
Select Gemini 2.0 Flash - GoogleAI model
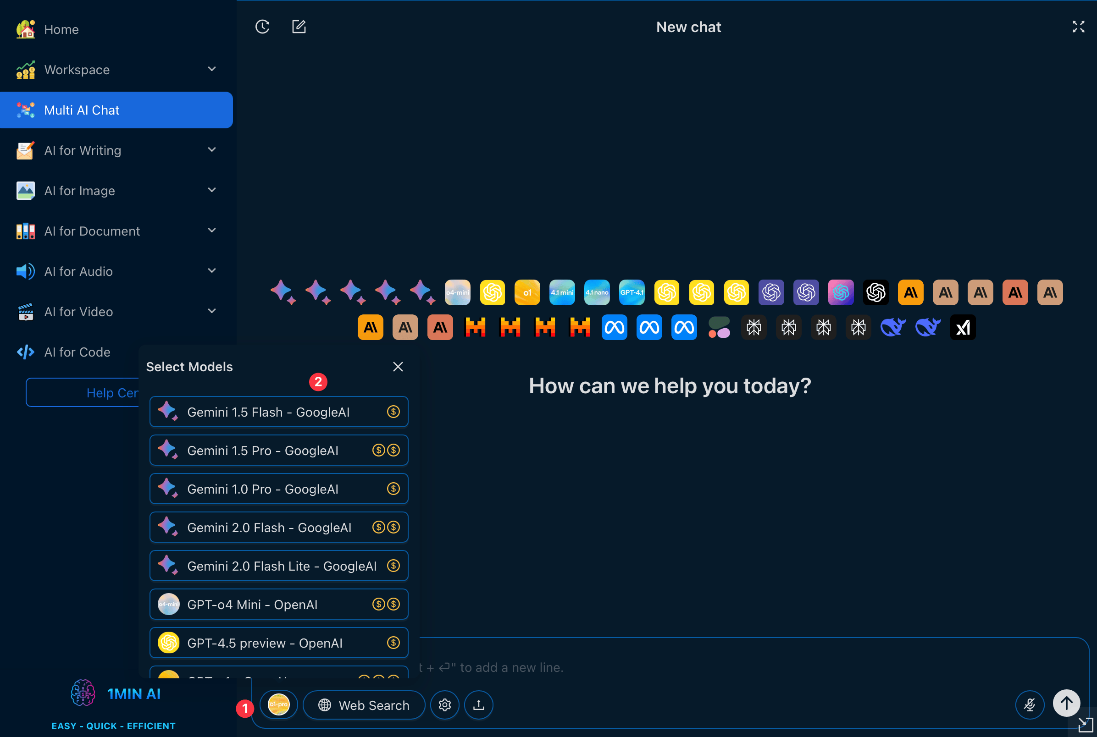pos(279,528)
